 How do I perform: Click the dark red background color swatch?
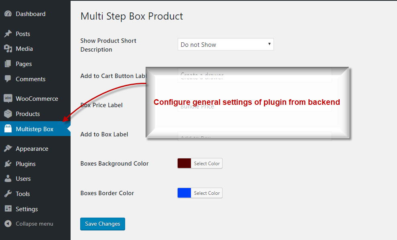point(184,164)
